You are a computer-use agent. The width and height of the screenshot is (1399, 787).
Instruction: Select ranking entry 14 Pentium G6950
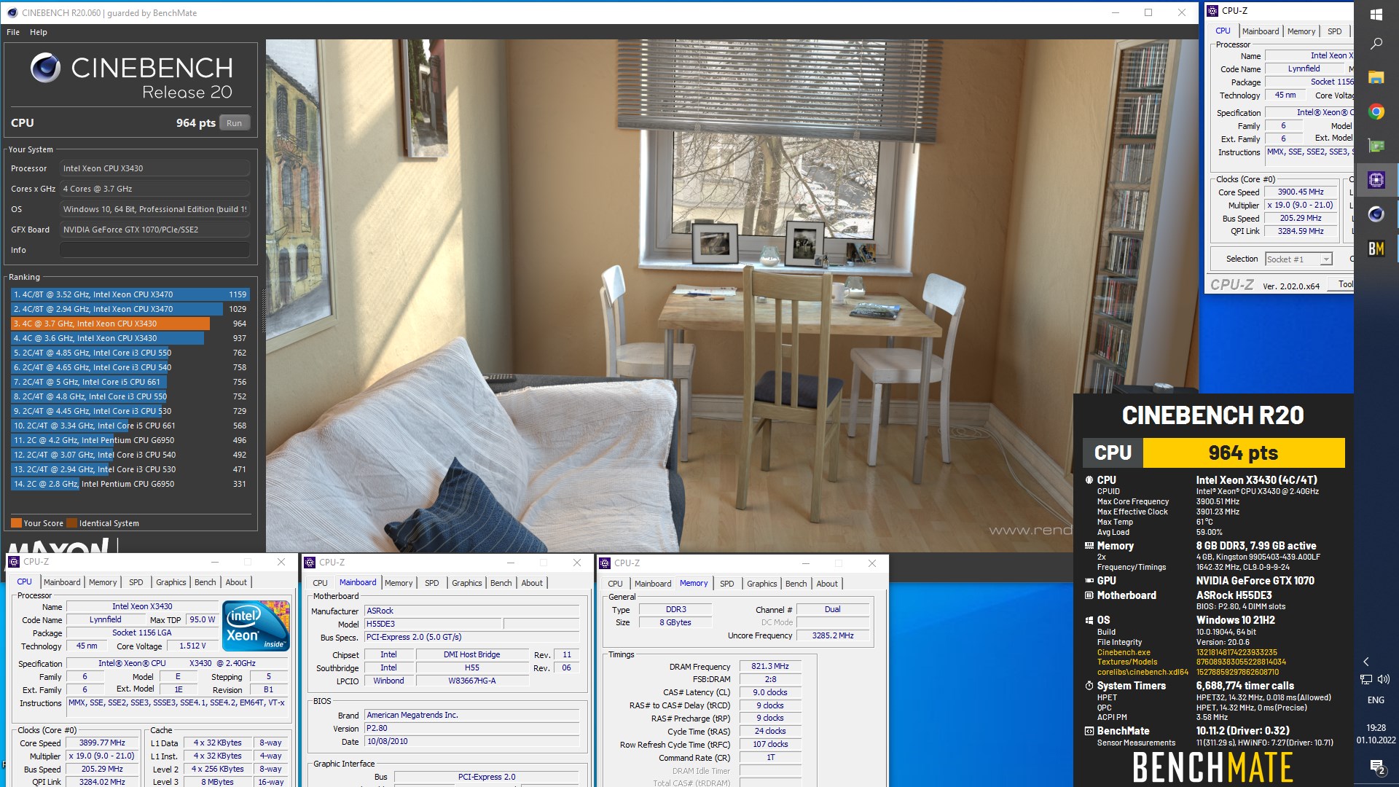pos(130,484)
